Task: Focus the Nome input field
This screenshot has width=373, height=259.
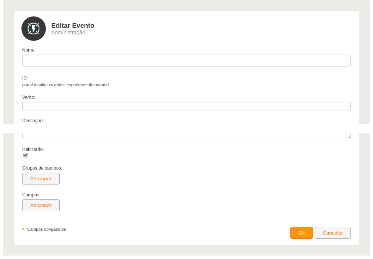Action: [x=186, y=61]
